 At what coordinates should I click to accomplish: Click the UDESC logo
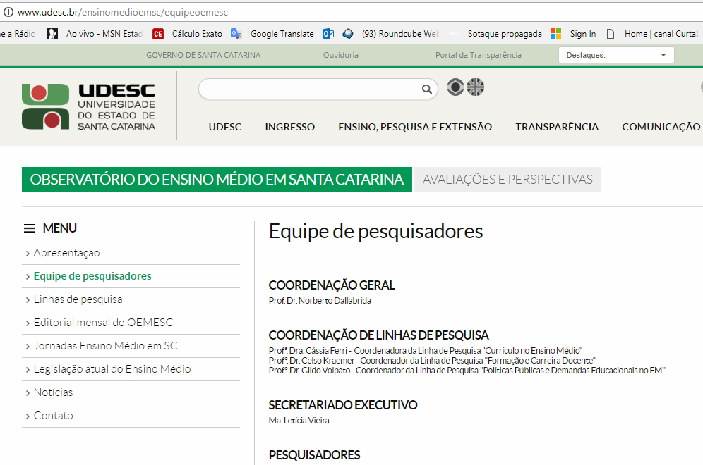(89, 106)
